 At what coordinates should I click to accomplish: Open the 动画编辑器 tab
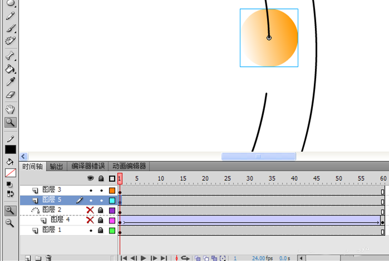point(129,166)
